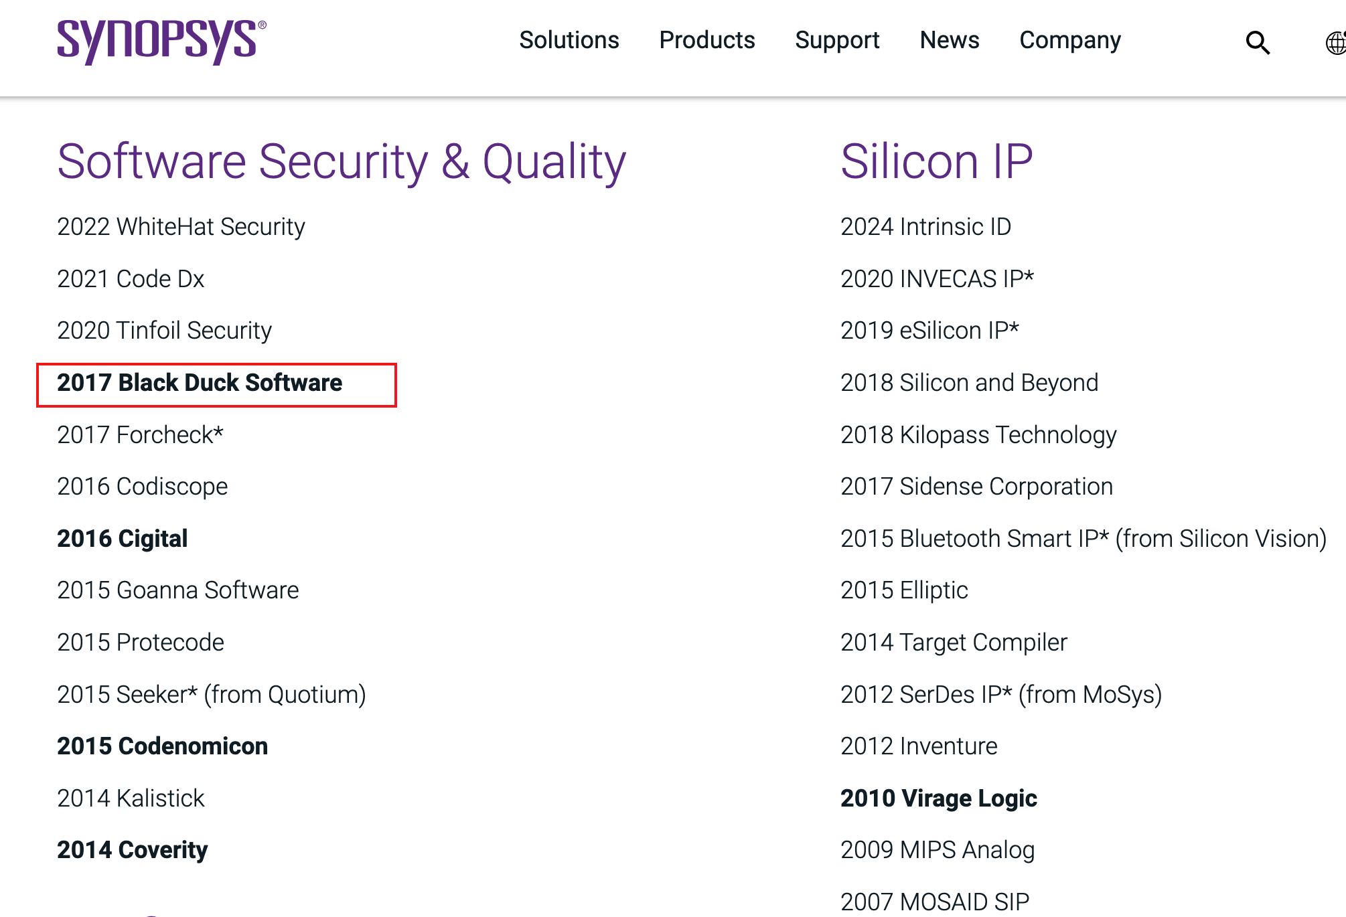The width and height of the screenshot is (1346, 917).
Task: Click 2022 WhiteHat Security entry
Action: pyautogui.click(x=181, y=227)
